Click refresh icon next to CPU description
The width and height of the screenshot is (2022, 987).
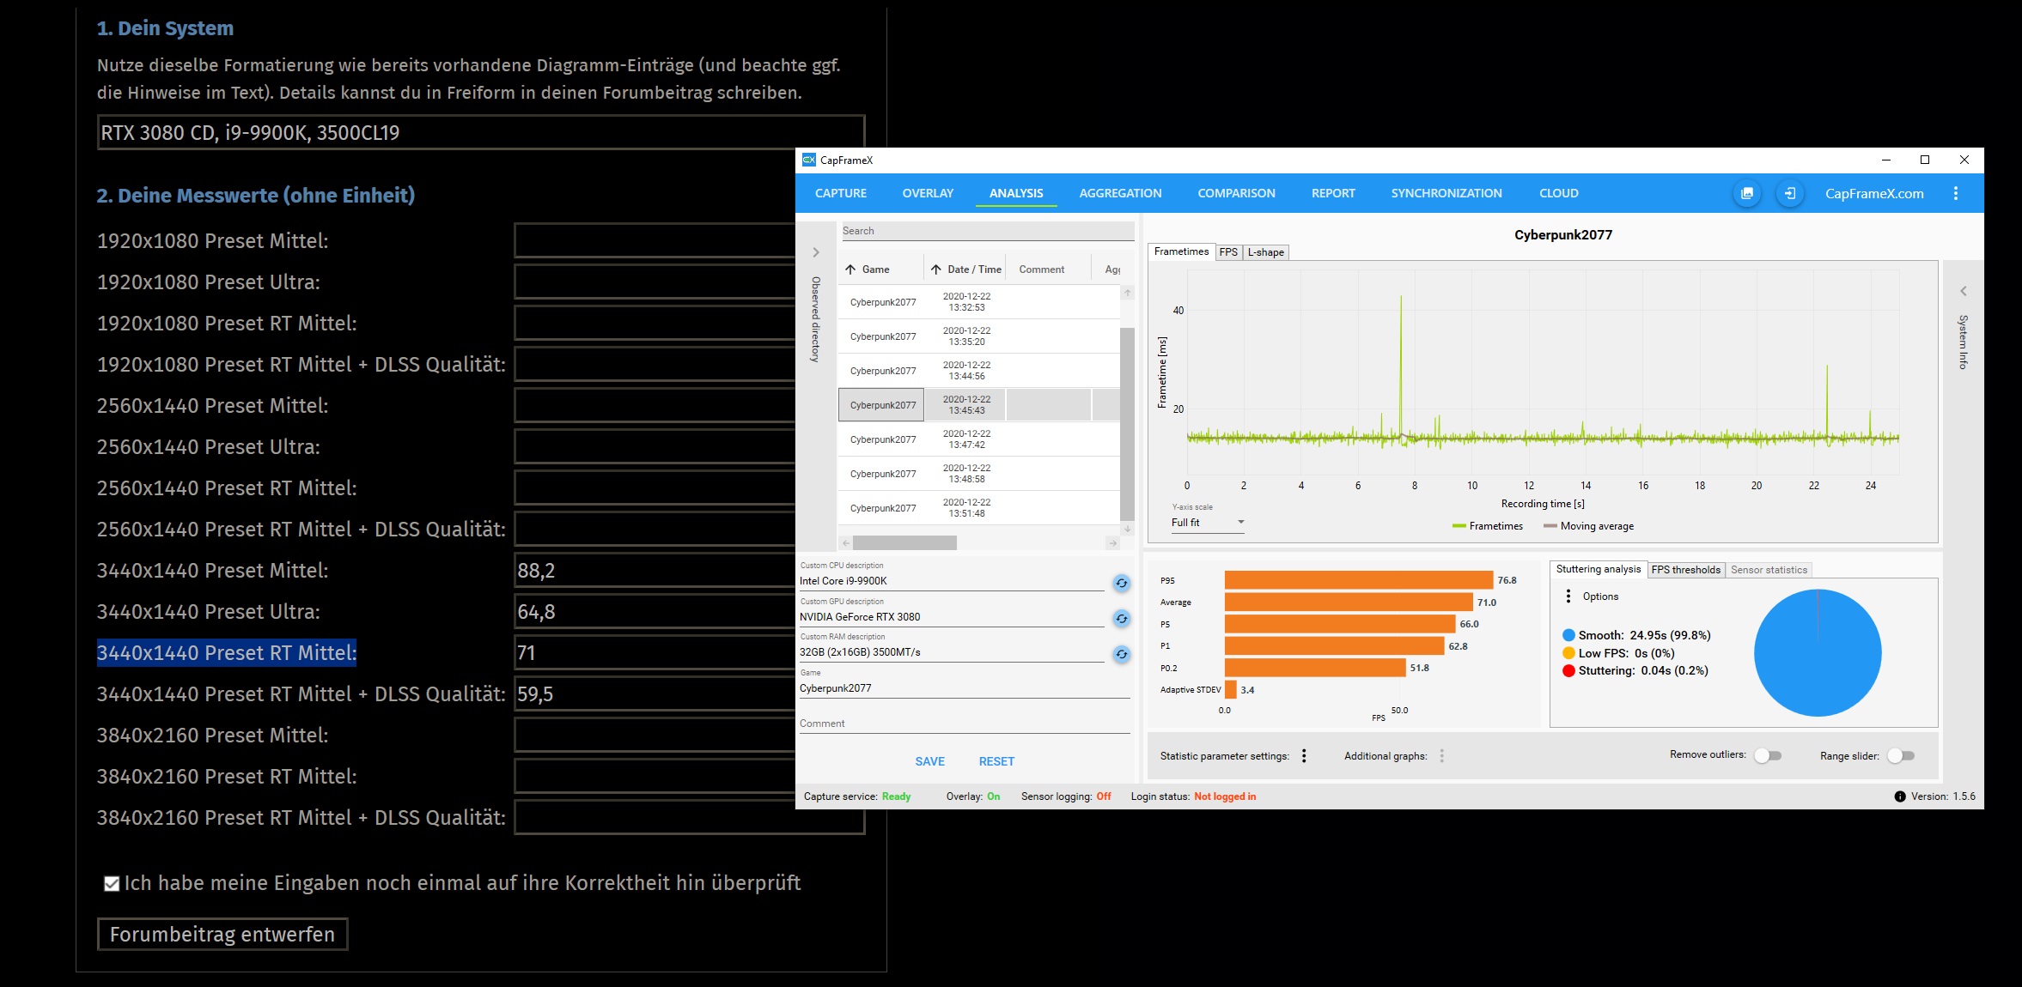[x=1121, y=584]
